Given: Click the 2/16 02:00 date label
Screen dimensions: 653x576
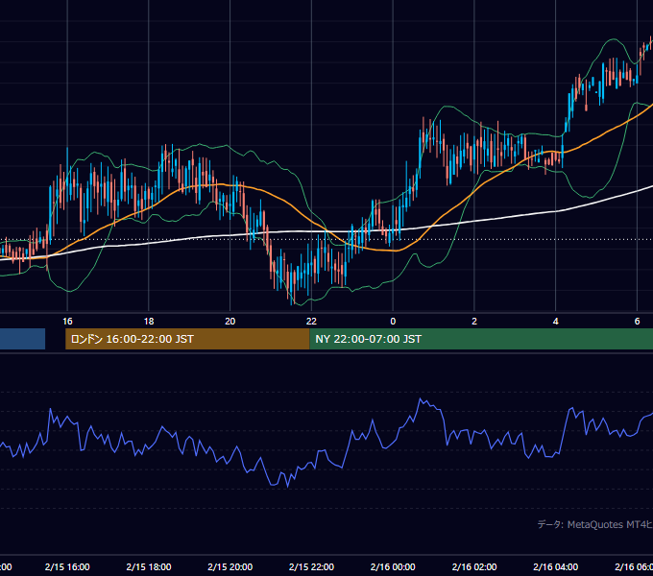Looking at the screenshot, I should pyautogui.click(x=474, y=566).
